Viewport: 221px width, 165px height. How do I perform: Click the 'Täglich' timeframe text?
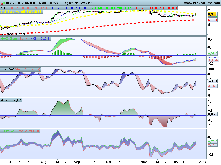click(x=68, y=3)
